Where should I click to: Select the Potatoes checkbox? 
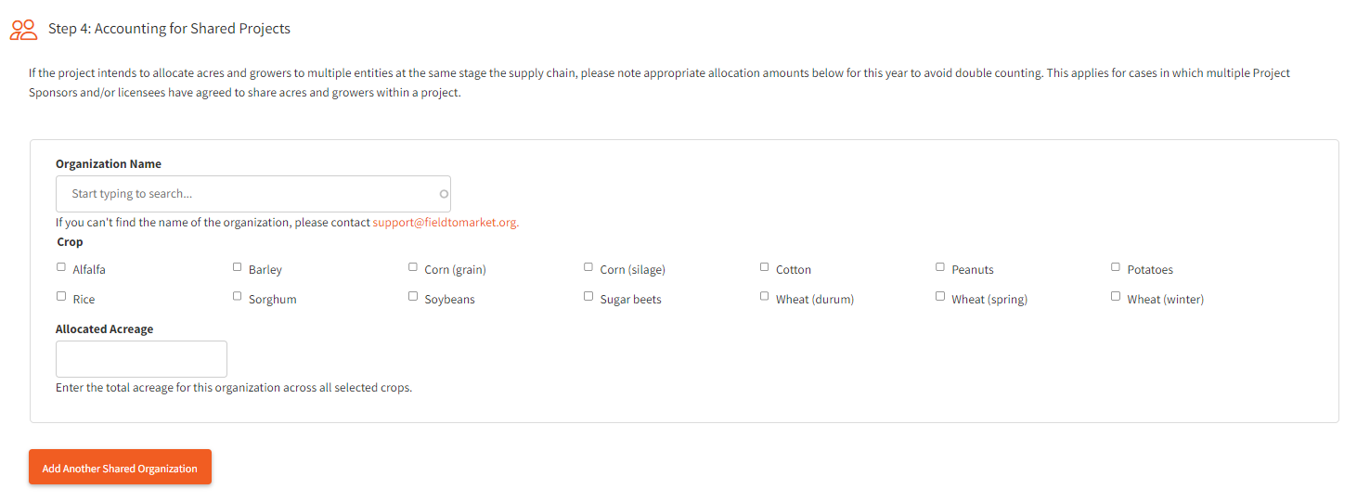pos(1116,267)
